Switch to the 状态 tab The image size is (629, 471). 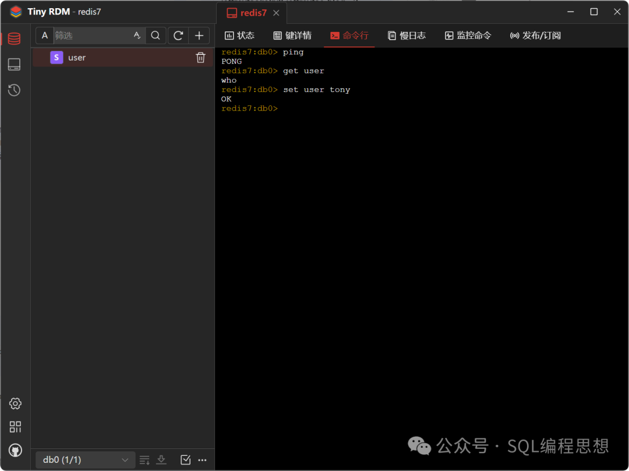click(x=239, y=35)
